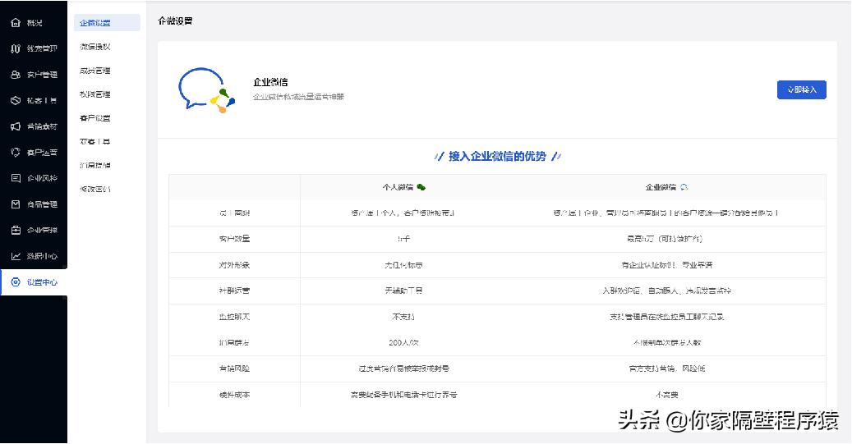The height and width of the screenshot is (444, 852).
Task: Click the 个人微信 column header text
Action: 398,187
